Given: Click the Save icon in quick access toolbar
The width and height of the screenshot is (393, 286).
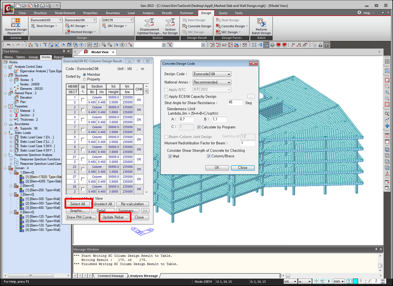Looking at the screenshot, I should pos(36,5).
